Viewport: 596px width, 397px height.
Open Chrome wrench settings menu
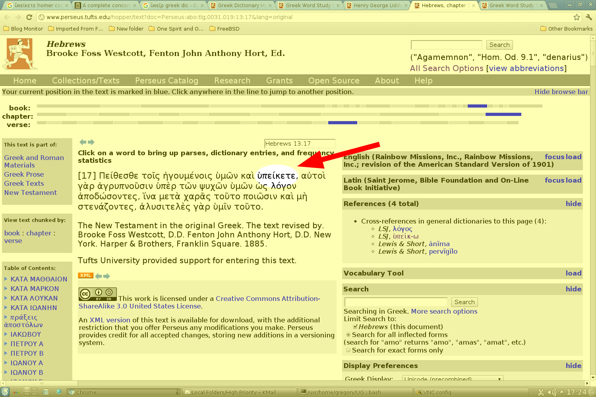click(x=589, y=17)
